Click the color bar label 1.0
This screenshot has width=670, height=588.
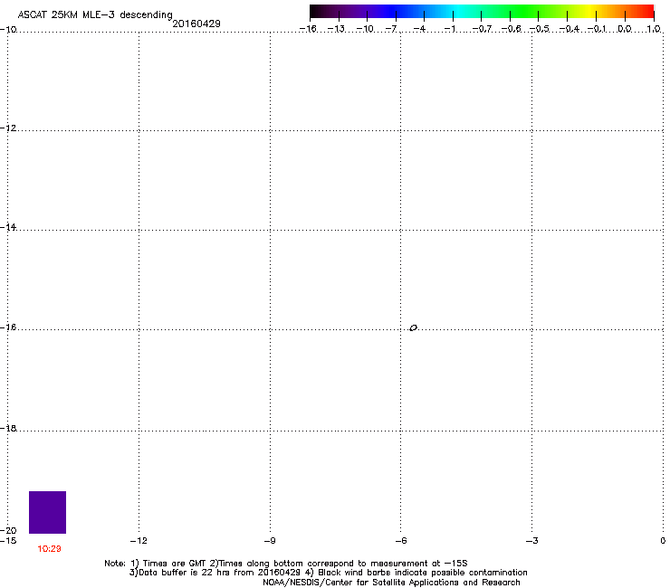[654, 29]
